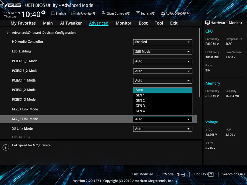The width and height of the screenshot is (247, 185).
Task: Open Ai Tweaker tab
Action: click(71, 23)
